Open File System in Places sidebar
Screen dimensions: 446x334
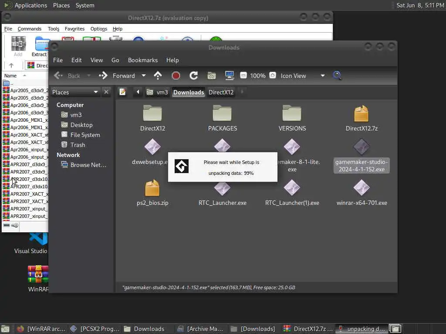(x=85, y=135)
